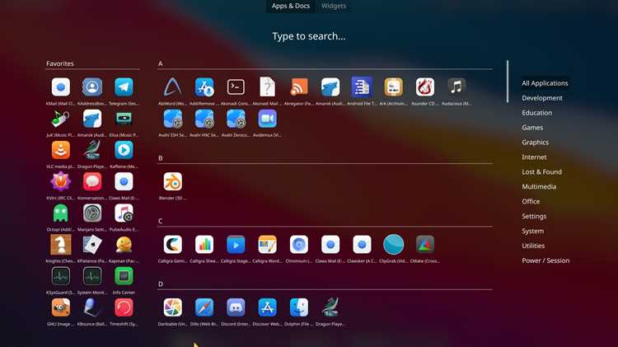Launch Audacious music player
Viewport: 618px width, 347px height.
click(456, 87)
